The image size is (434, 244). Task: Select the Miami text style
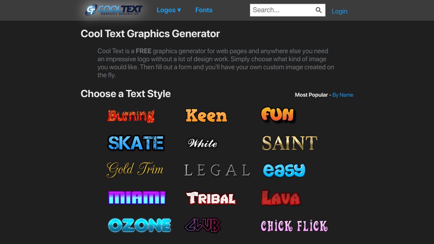(137, 198)
